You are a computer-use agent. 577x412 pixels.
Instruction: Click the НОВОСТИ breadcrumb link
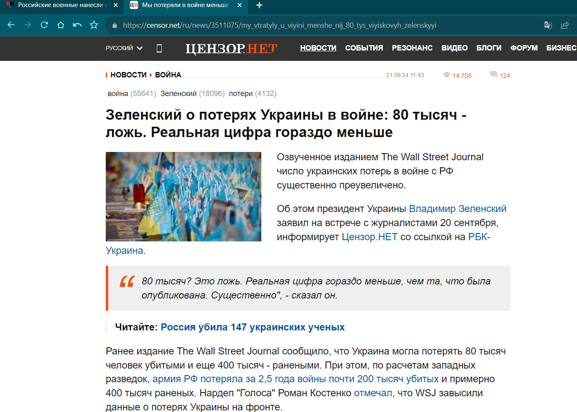pyautogui.click(x=129, y=75)
